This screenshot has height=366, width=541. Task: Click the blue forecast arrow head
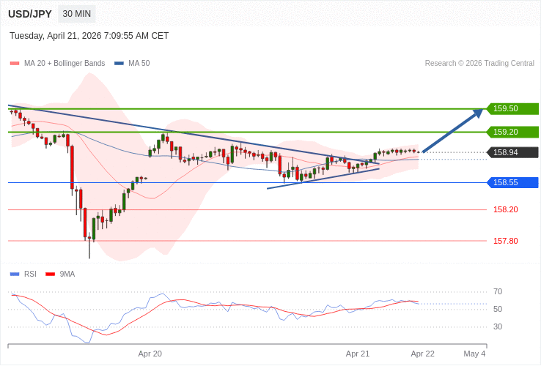[478, 113]
